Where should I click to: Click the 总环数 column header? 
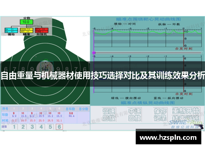pyautogui.click(x=70, y=109)
